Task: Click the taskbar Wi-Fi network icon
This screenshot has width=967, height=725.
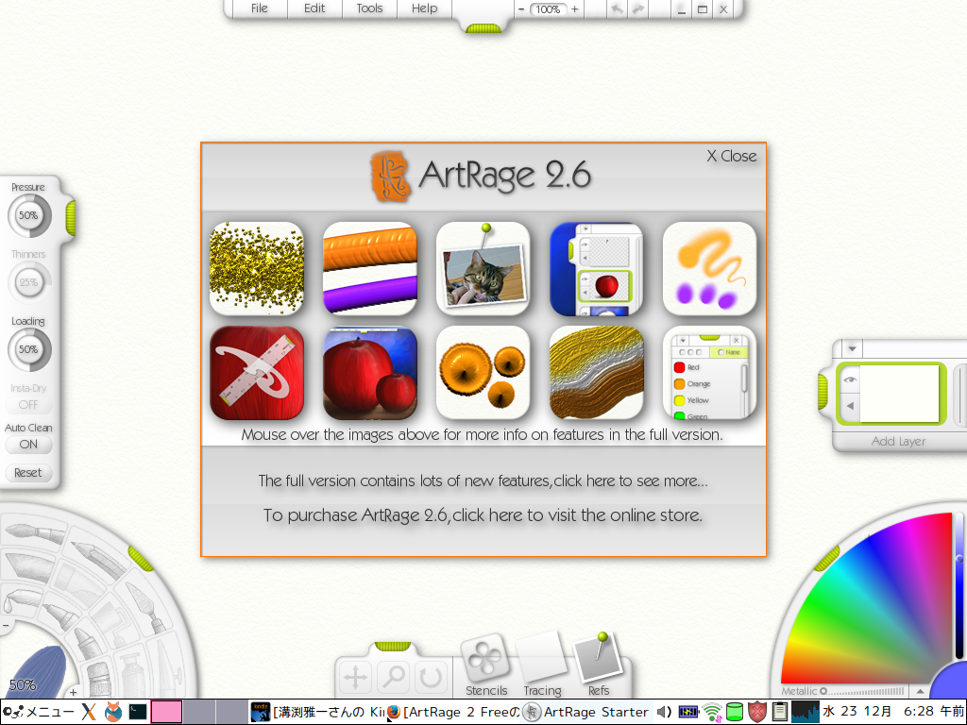Action: click(x=712, y=712)
